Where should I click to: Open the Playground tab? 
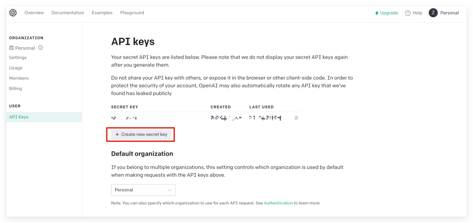pyautogui.click(x=132, y=13)
